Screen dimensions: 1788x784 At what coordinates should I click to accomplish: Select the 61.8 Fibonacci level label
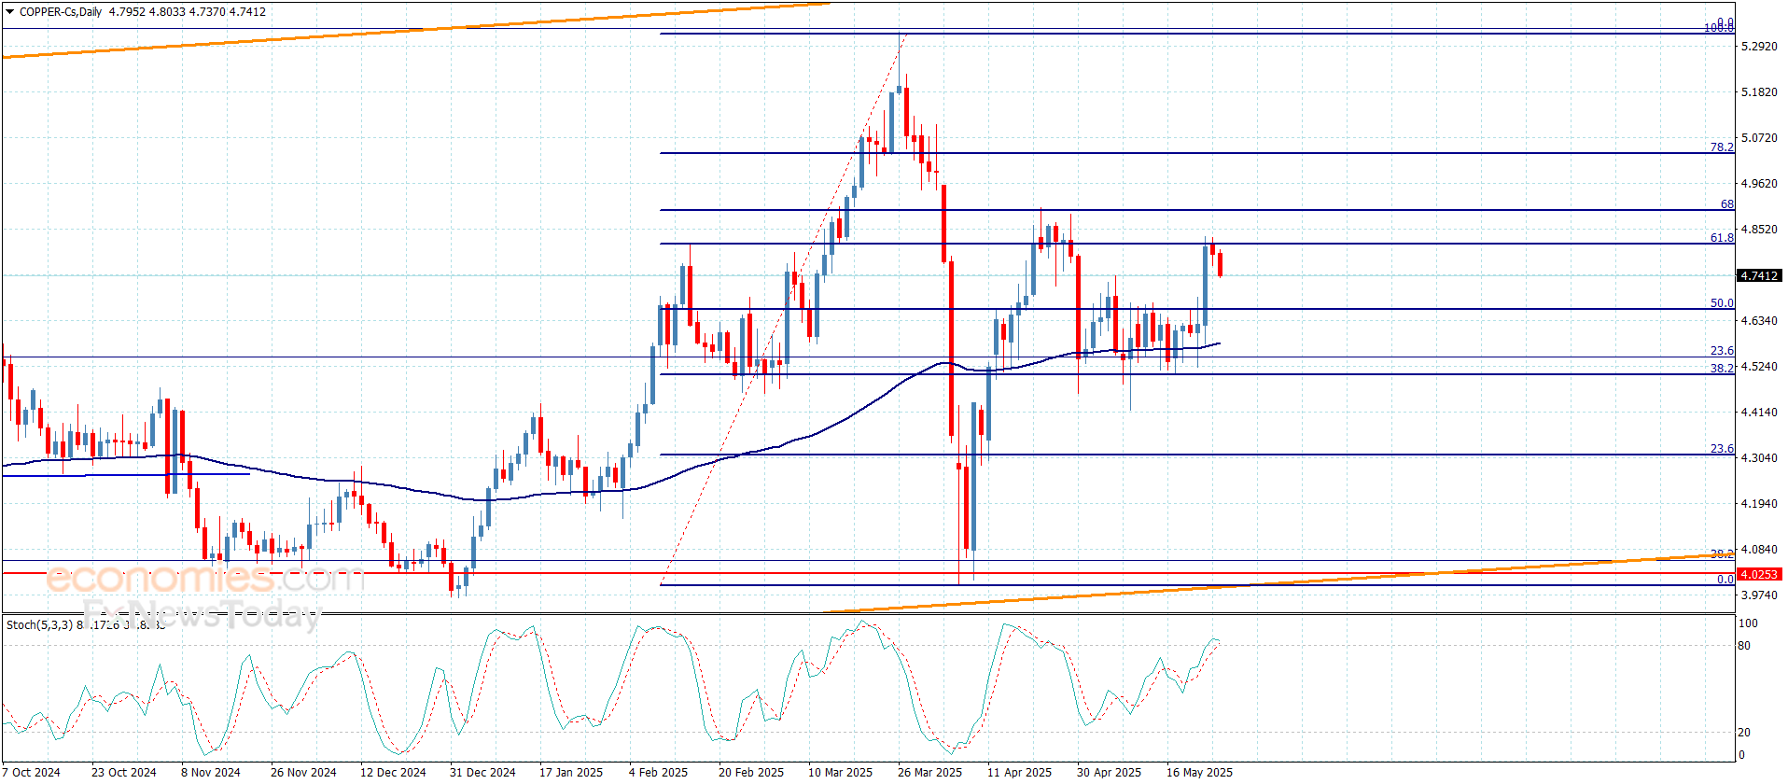coord(1721,238)
